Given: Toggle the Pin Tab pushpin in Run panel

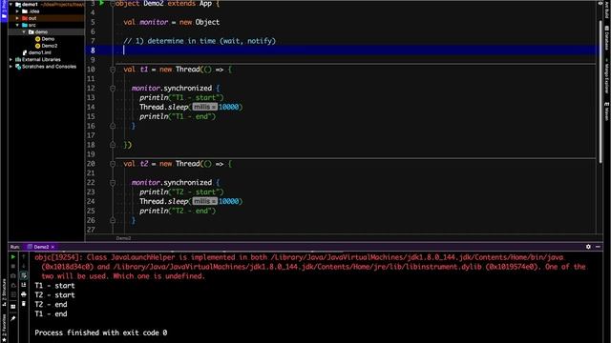Looking at the screenshot, I should click(13, 318).
